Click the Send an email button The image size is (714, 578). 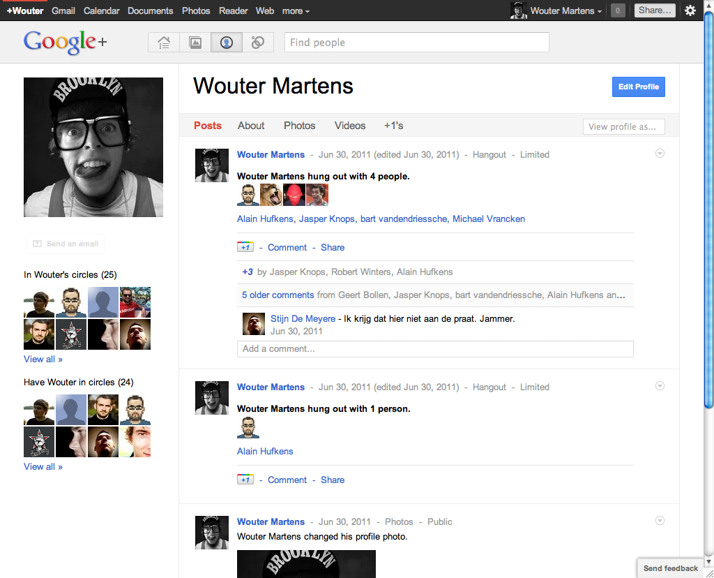click(x=66, y=244)
